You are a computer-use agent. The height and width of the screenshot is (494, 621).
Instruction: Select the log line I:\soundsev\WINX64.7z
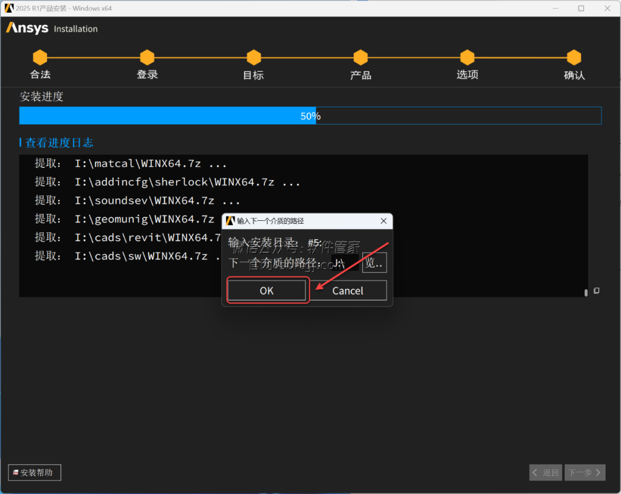pos(137,201)
